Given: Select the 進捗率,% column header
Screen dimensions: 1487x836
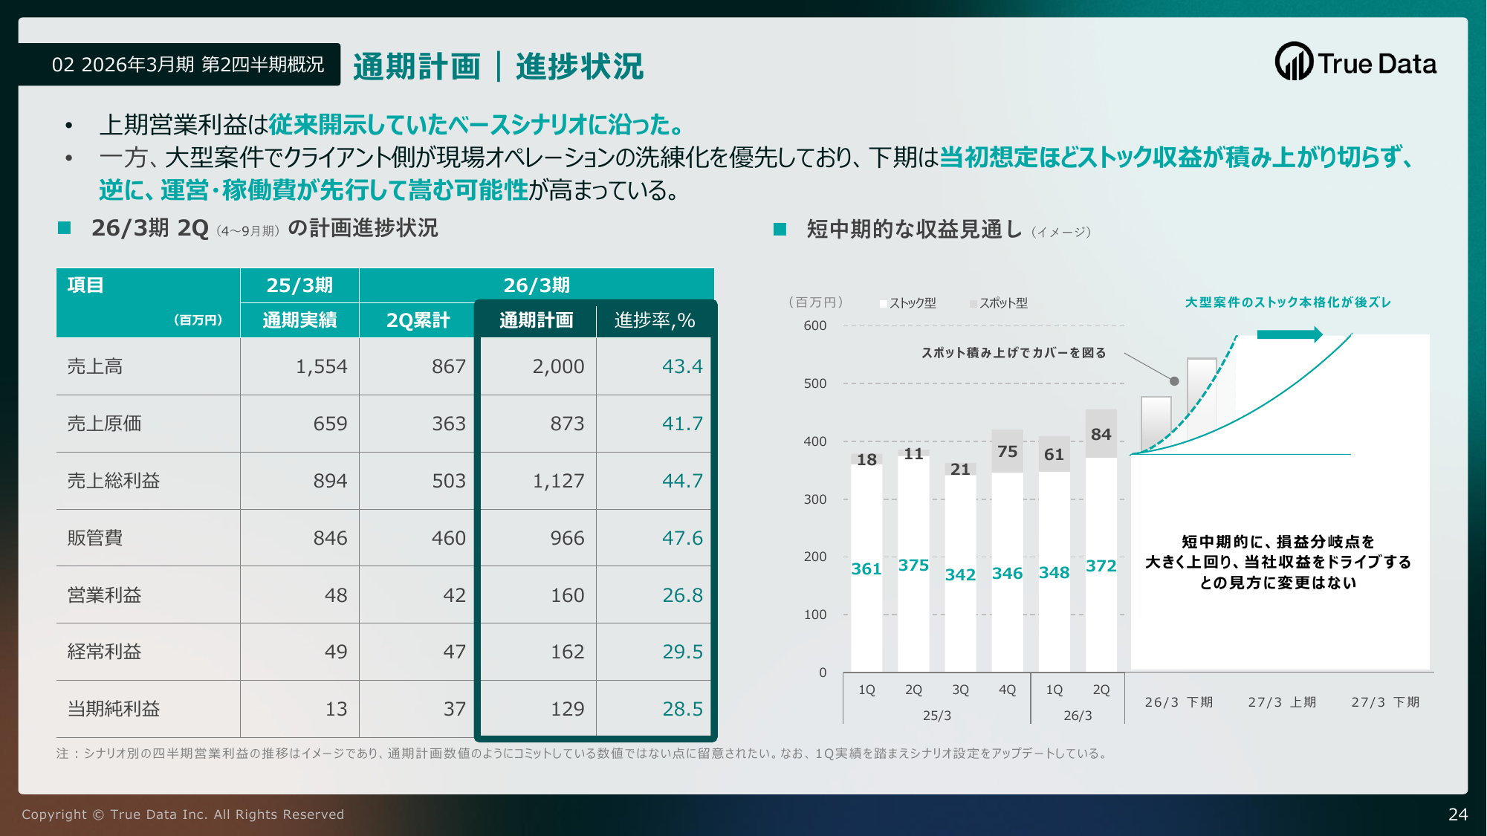Looking at the screenshot, I should click(654, 320).
